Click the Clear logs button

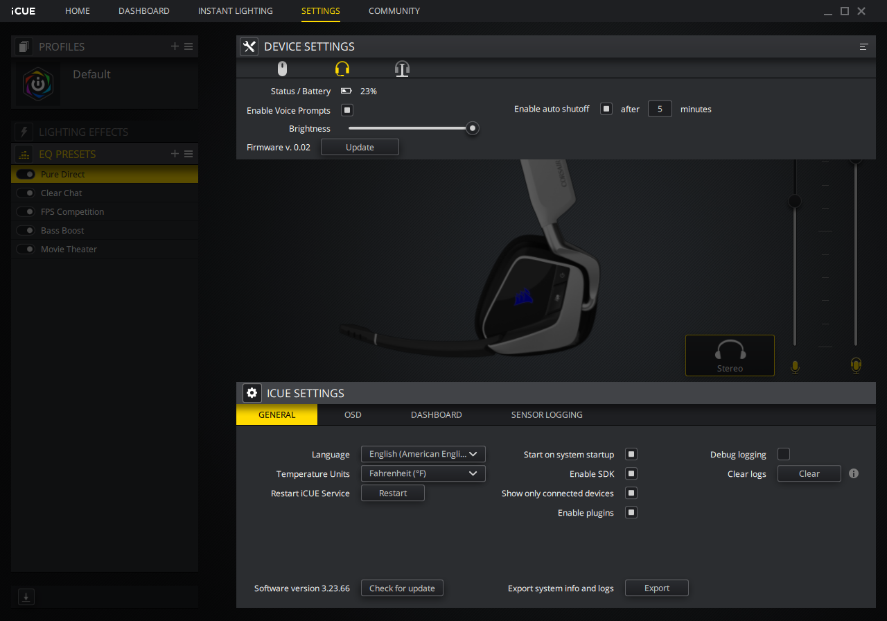(x=809, y=473)
